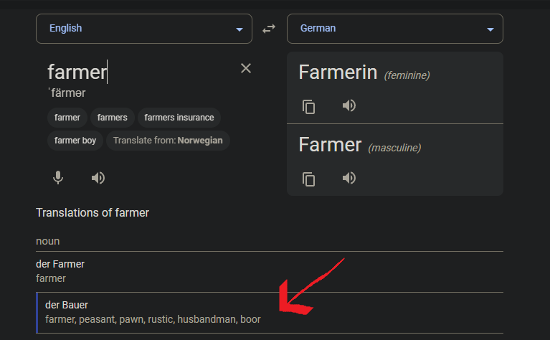Open the German target language dropdown

[x=395, y=29]
